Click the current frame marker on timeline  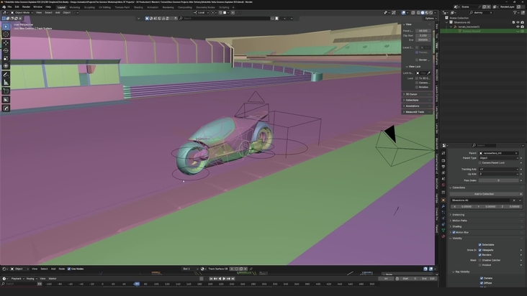click(x=137, y=284)
